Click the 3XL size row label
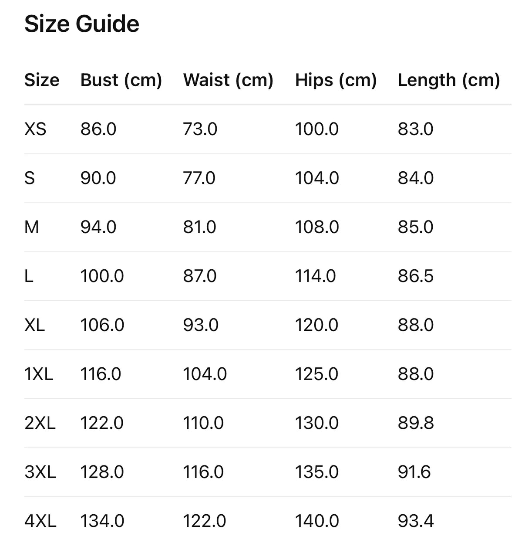 click(x=40, y=472)
